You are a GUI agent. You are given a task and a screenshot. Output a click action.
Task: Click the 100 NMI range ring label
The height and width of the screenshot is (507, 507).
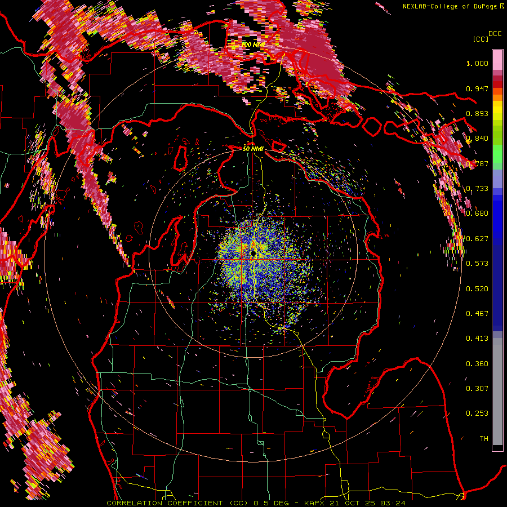click(253, 45)
